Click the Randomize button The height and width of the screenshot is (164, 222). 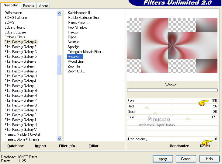(179, 146)
